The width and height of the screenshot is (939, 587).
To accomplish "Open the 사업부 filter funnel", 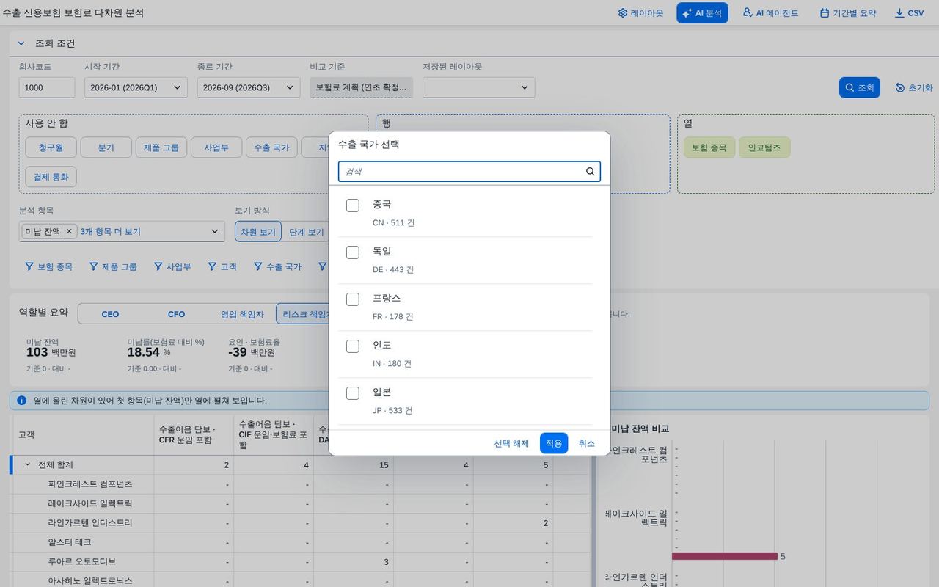I will 172,266.
